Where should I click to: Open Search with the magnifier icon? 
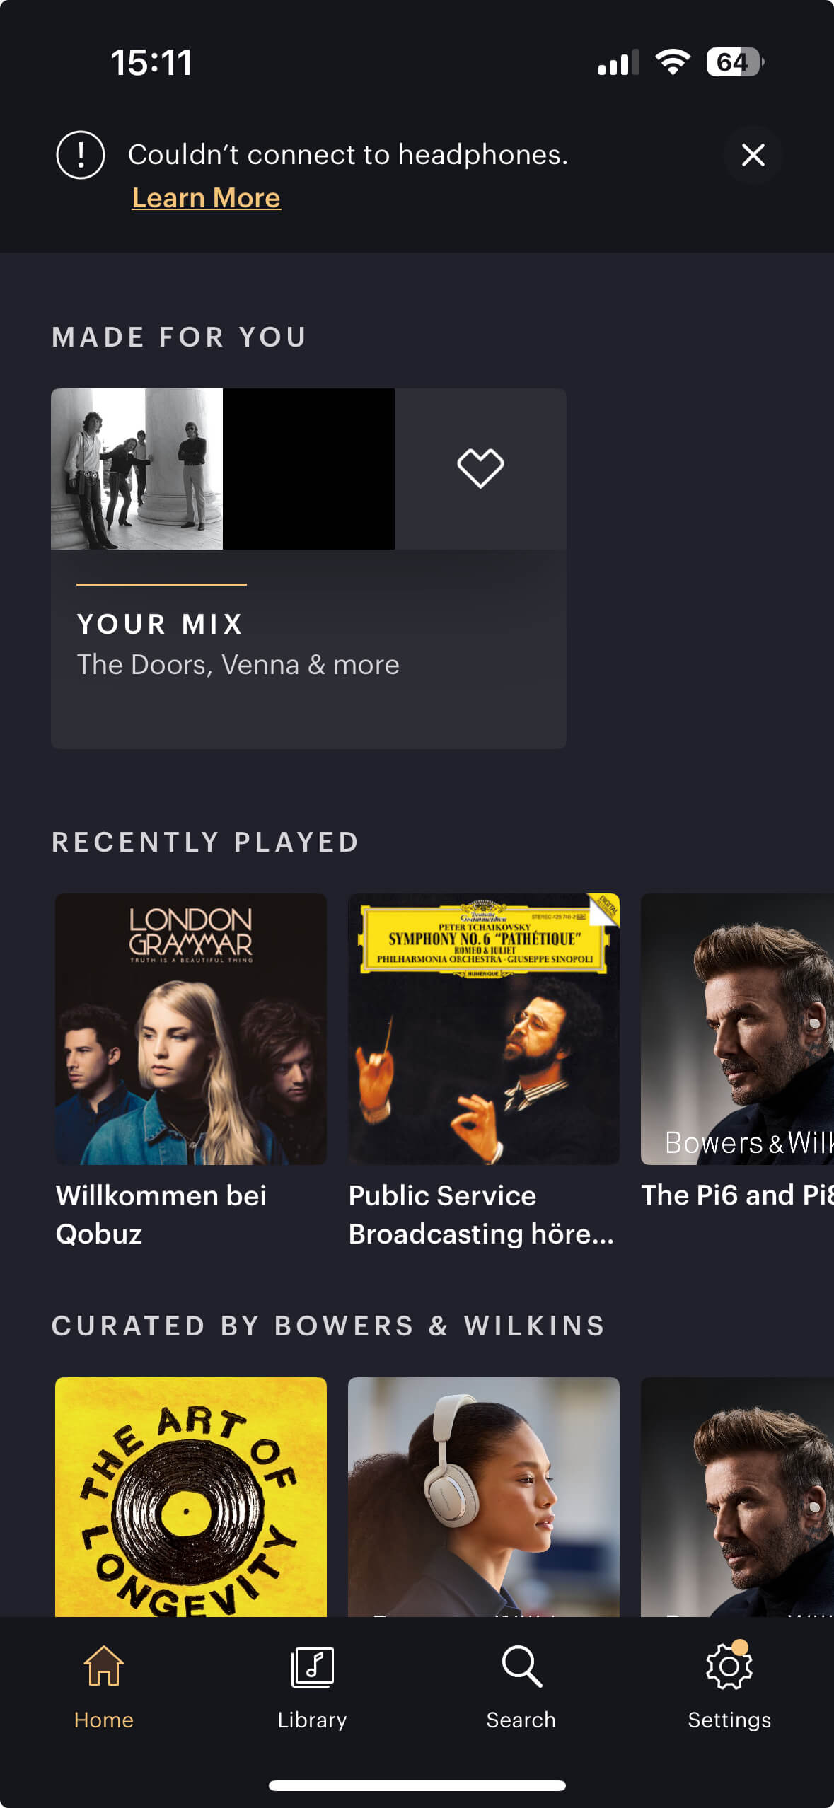click(x=521, y=1667)
